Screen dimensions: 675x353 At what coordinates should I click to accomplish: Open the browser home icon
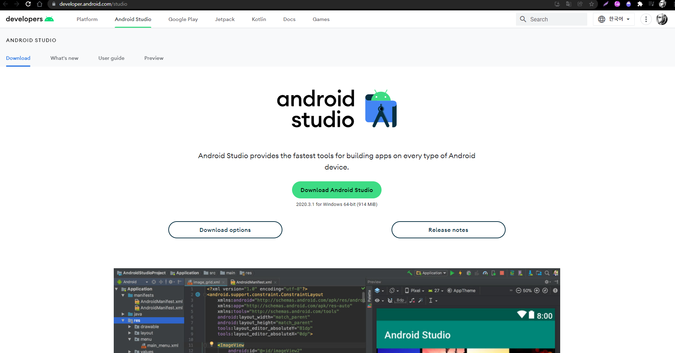click(40, 4)
